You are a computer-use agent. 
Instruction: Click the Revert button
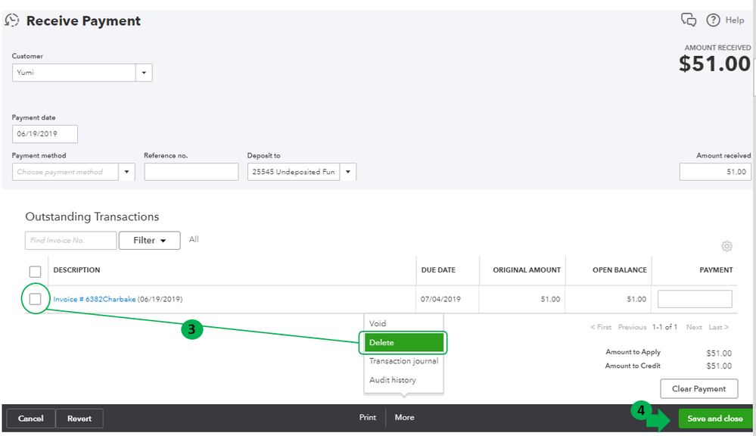coord(79,419)
